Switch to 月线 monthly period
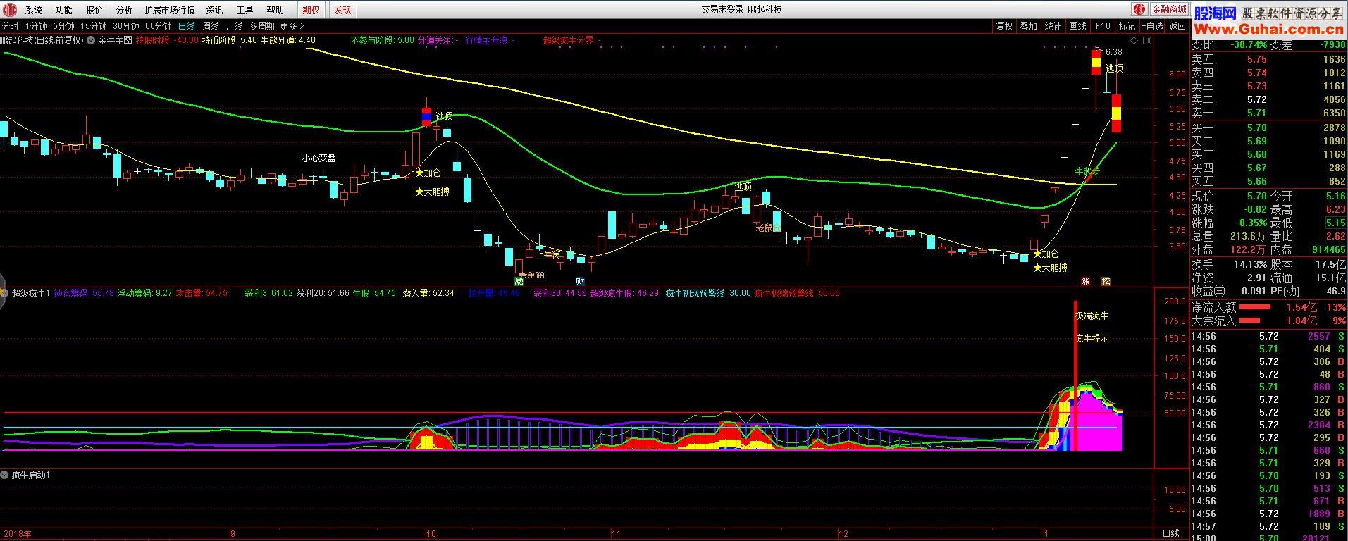The image size is (1348, 541). tap(234, 26)
